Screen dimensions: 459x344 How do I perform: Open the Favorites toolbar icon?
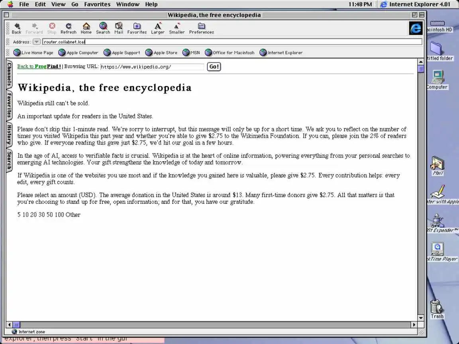(137, 28)
